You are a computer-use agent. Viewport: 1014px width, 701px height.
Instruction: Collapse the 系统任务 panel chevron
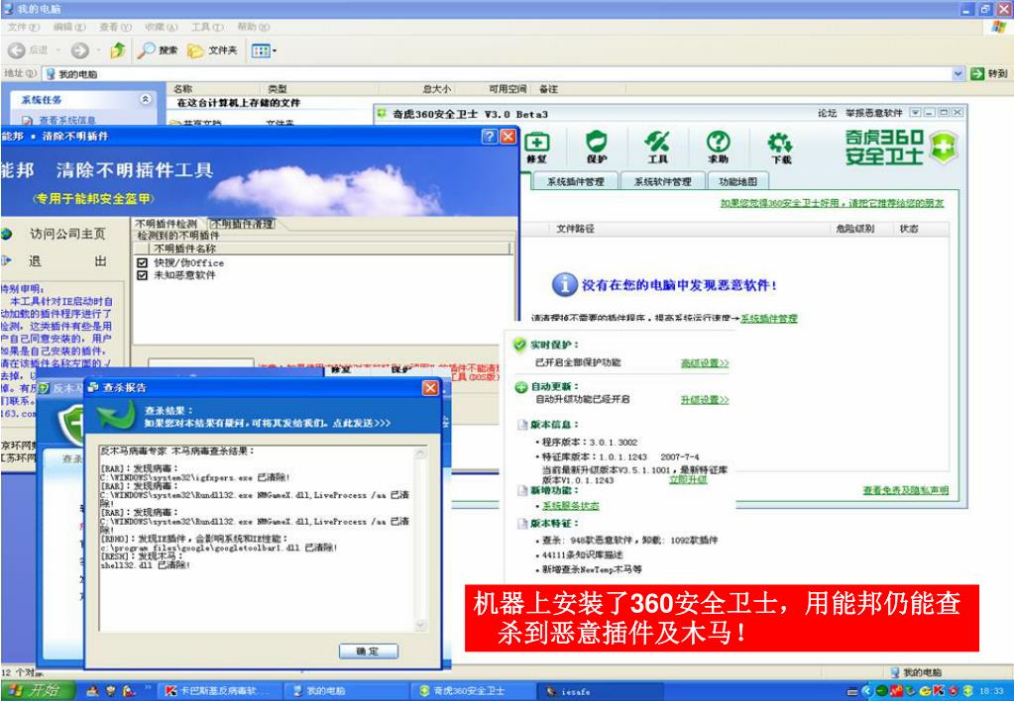(145, 99)
